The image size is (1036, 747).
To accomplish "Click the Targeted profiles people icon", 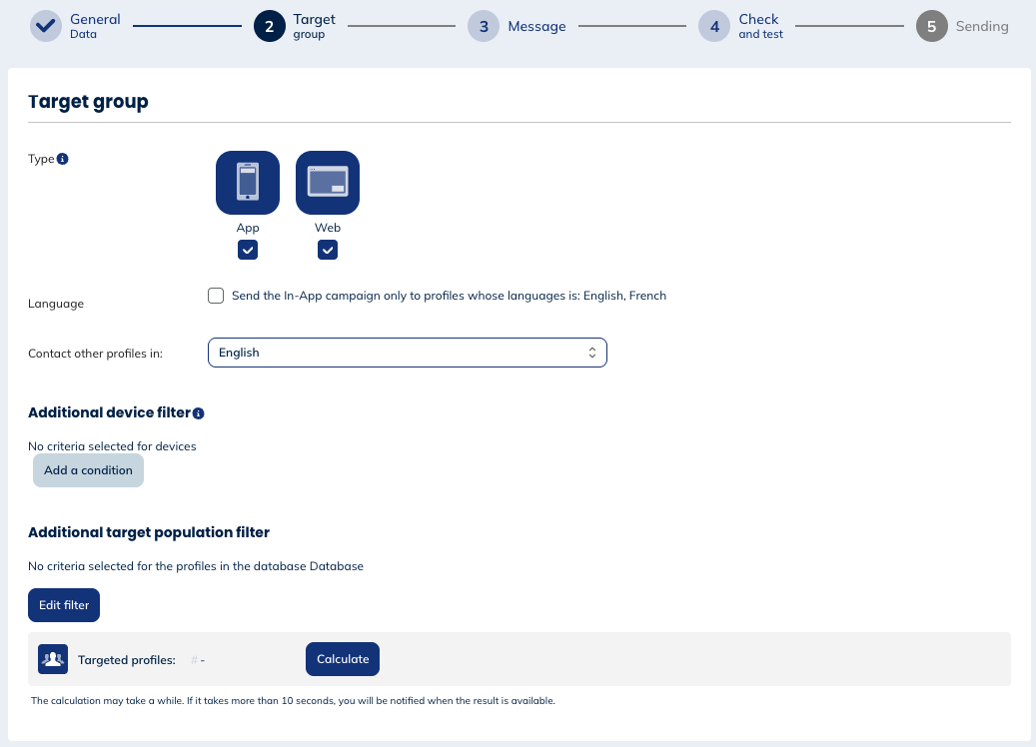I will pyautogui.click(x=53, y=659).
